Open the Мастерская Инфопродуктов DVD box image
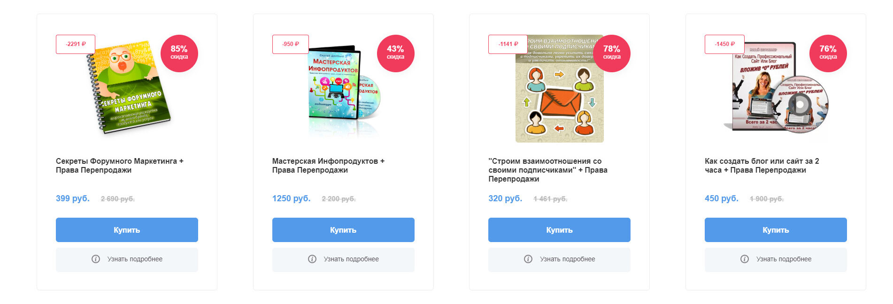Image resolution: width=893 pixels, height=304 pixels. coord(344,89)
